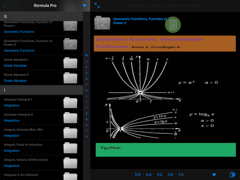
Task: Click Integration link under Extrema Max, Min
Action: (12, 136)
